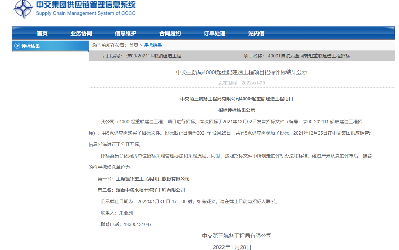Click the 您当前所在位置 location label
The image size is (399, 250).
point(109,45)
